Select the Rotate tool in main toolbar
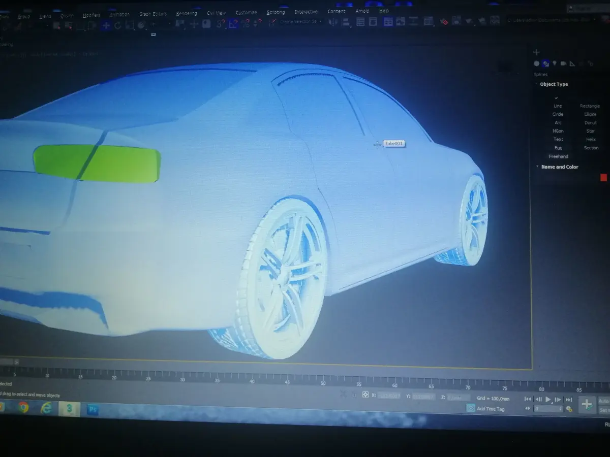 pyautogui.click(x=118, y=25)
